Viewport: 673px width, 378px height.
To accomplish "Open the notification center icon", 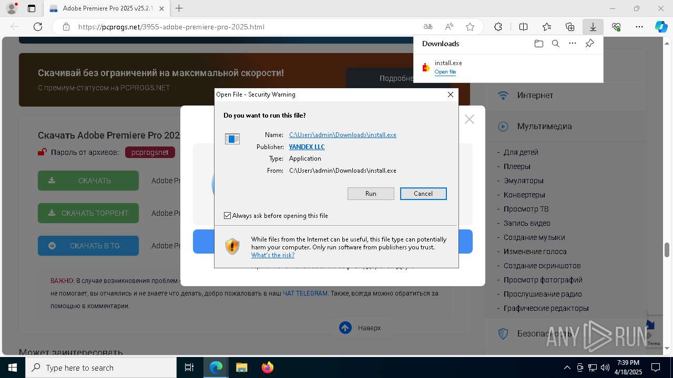I will click(x=656, y=367).
